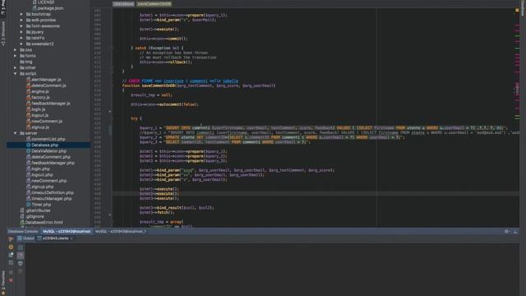The height and width of the screenshot is (296, 526).
Task: Place cursor on the $stmt2->execute() line
Action: click(159, 194)
